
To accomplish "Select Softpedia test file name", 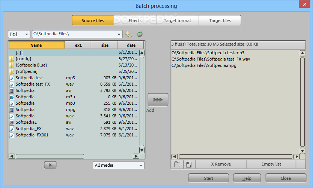I will click(x=29, y=78).
